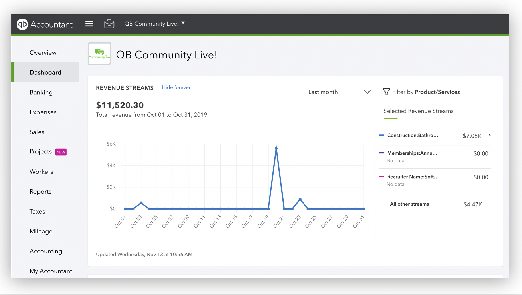Open My Accountant in sidebar
This screenshot has height=295, width=522.
click(51, 271)
